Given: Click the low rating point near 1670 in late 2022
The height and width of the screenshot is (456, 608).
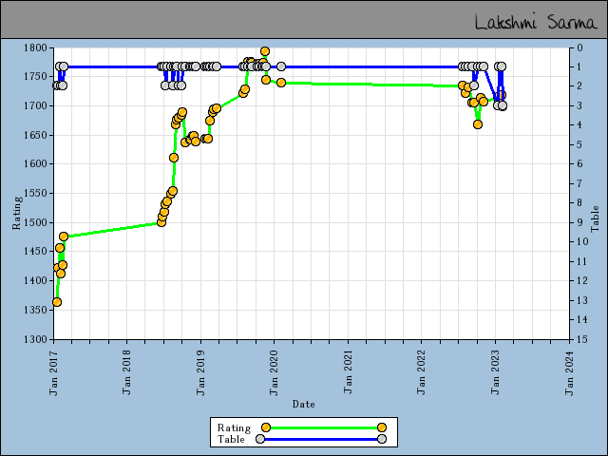Looking at the screenshot, I should pos(478,124).
